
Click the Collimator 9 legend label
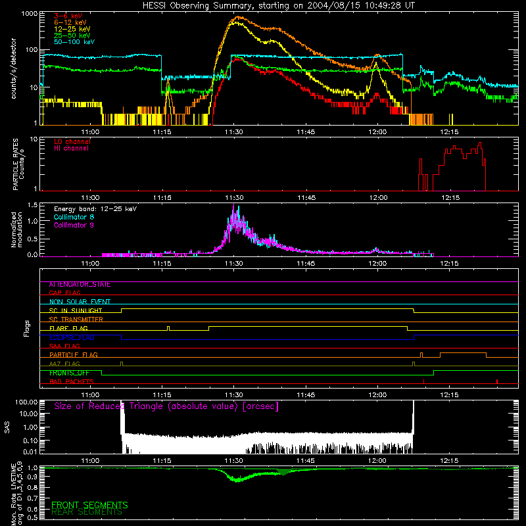point(74,225)
